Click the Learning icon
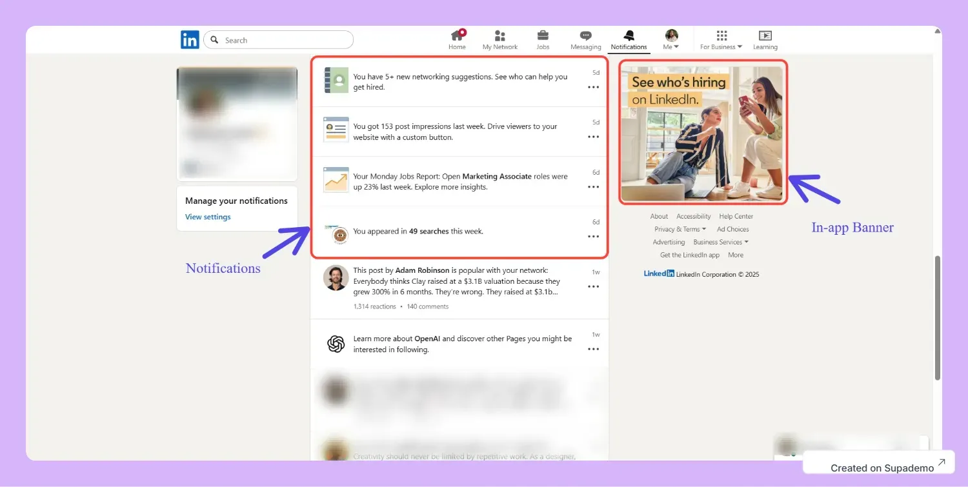968x487 pixels. (765, 35)
